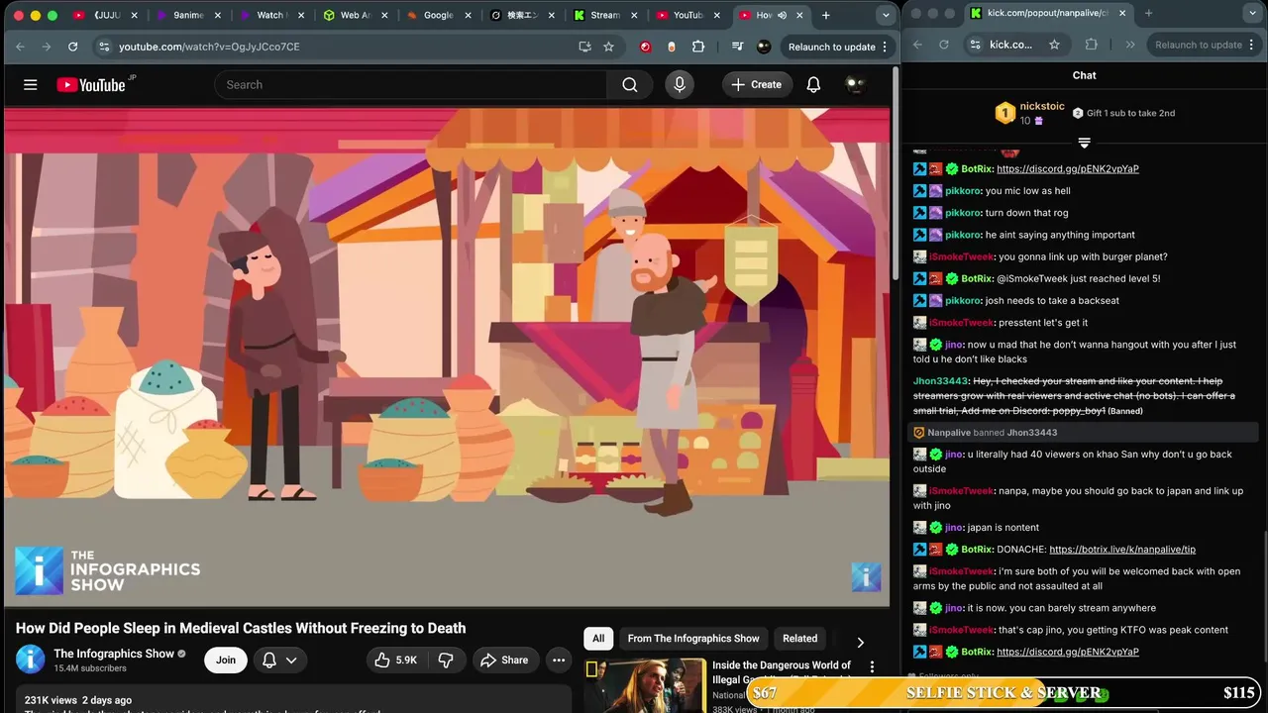Open the YouTube hamburger guide menu

tap(31, 85)
